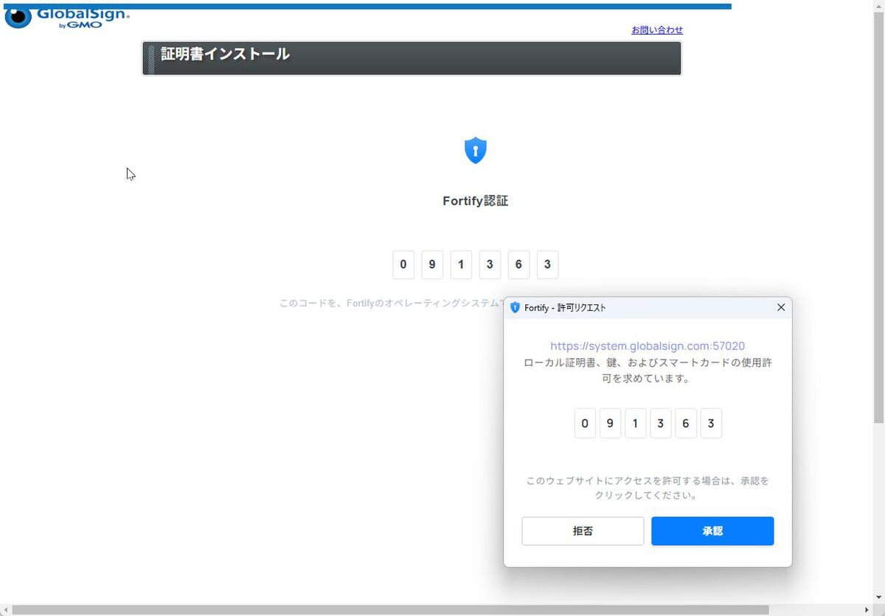Click the Fortify認証 heading
The image size is (885, 616).
point(476,200)
